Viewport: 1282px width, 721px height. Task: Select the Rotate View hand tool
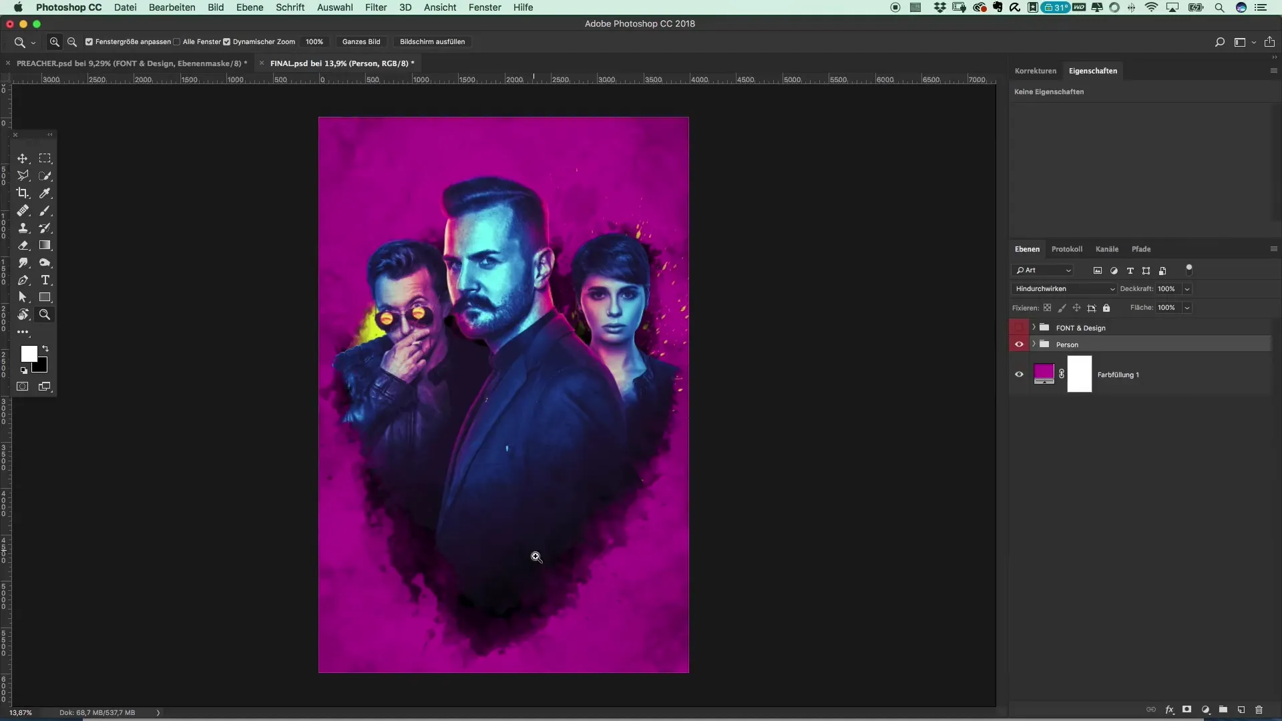click(x=23, y=314)
